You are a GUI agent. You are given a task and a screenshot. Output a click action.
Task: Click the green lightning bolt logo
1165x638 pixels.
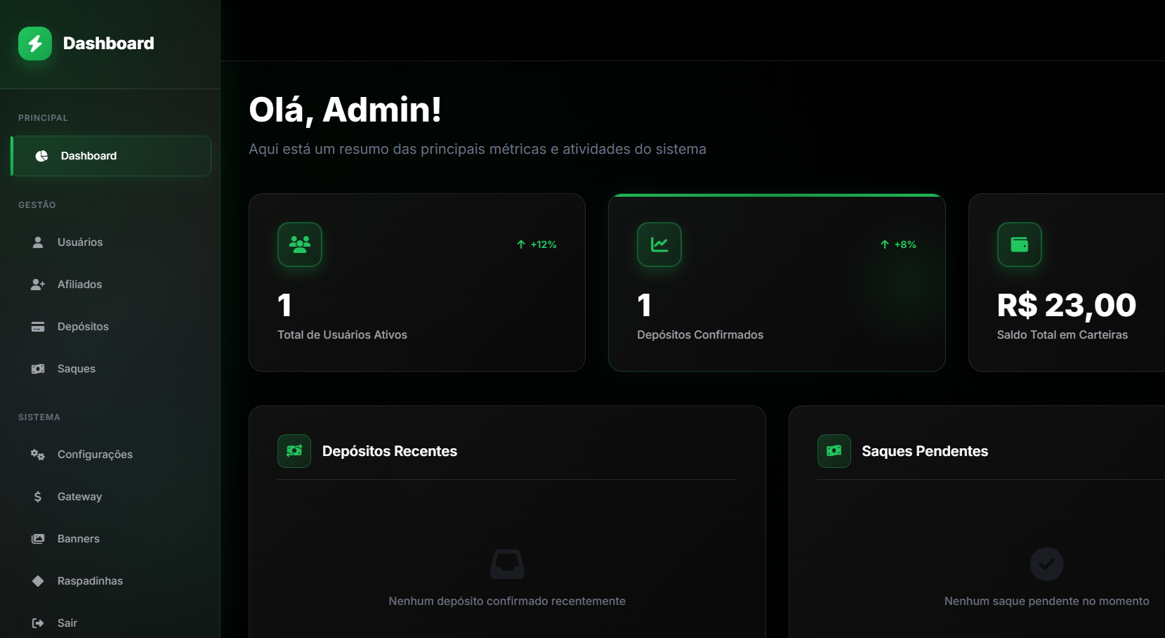pyautogui.click(x=35, y=44)
